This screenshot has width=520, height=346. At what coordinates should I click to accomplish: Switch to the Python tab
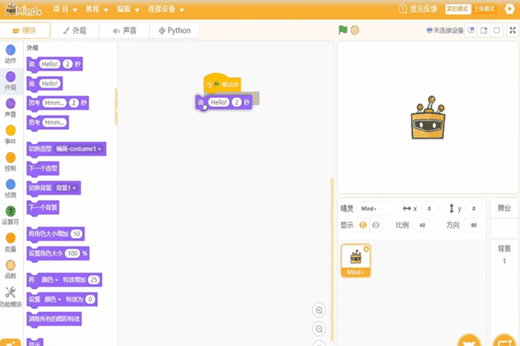click(175, 31)
